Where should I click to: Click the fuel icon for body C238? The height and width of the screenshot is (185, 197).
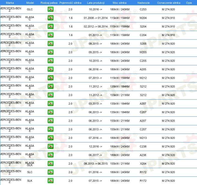click(x=50, y=147)
